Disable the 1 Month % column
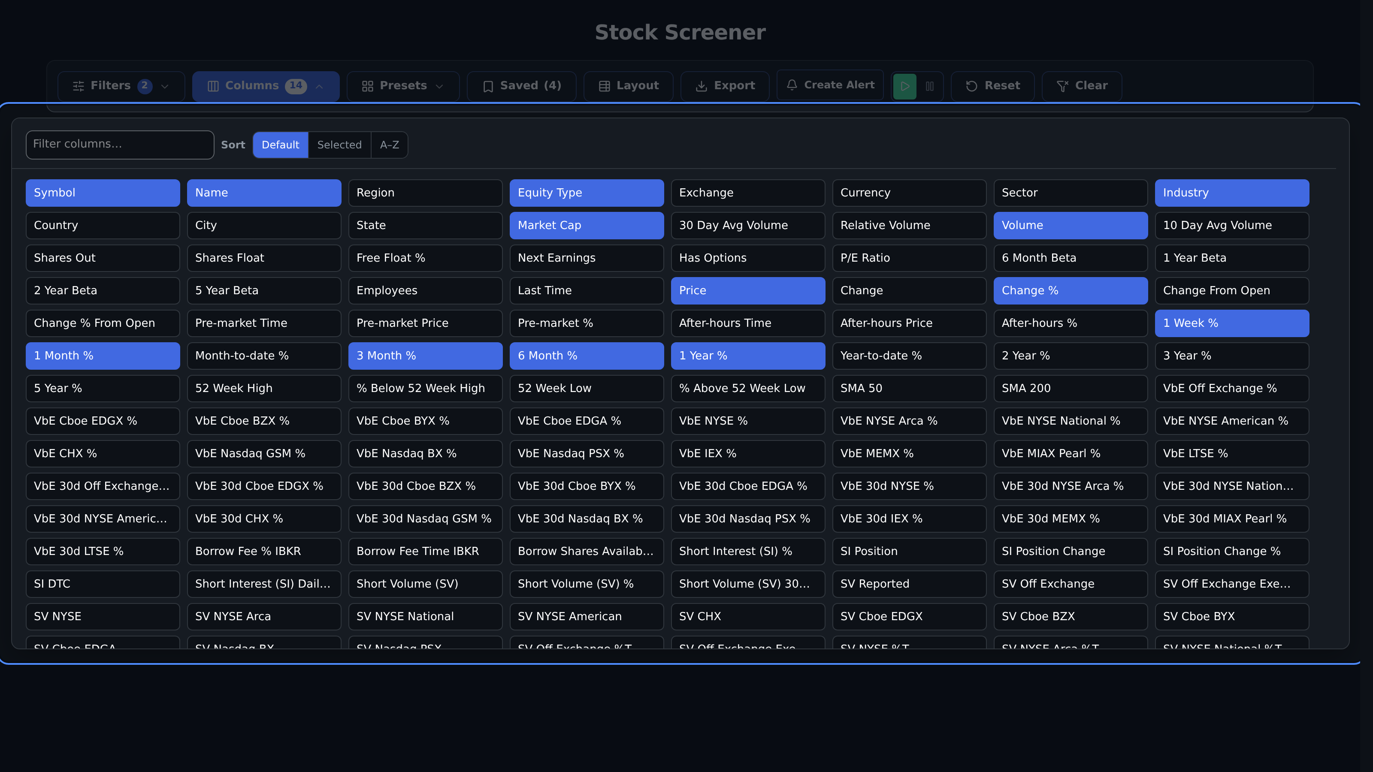This screenshot has height=772, width=1373. 103,356
